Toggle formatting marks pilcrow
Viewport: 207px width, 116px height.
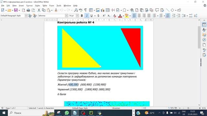[85, 10]
